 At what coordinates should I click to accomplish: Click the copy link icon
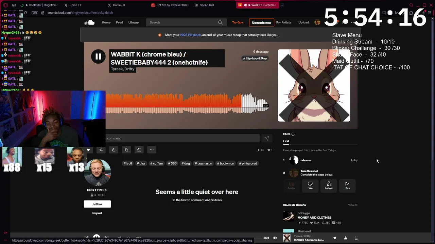click(x=126, y=150)
